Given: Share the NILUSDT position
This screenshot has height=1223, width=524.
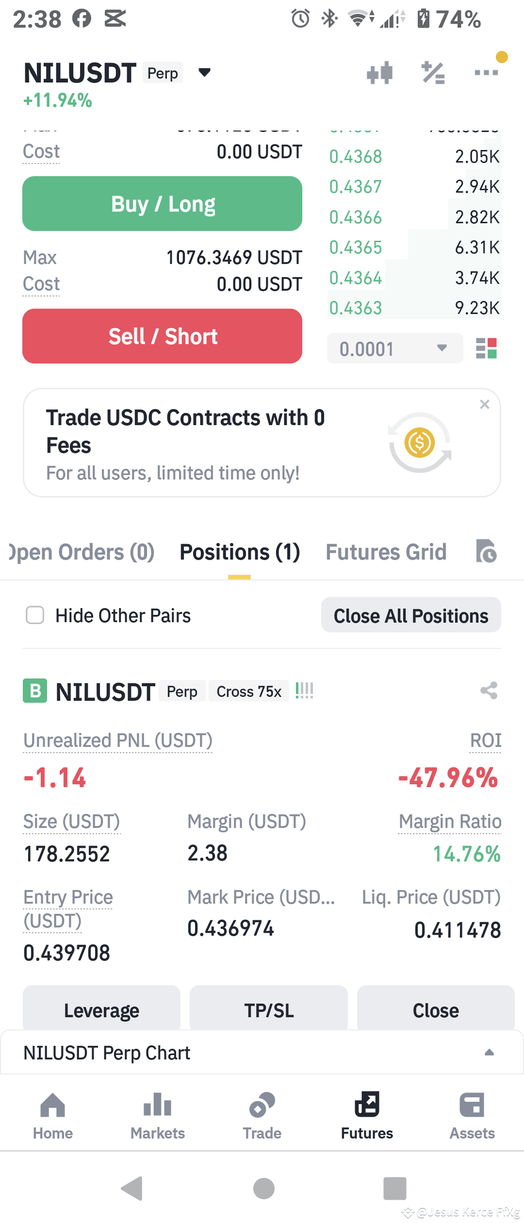Looking at the screenshot, I should tap(489, 691).
